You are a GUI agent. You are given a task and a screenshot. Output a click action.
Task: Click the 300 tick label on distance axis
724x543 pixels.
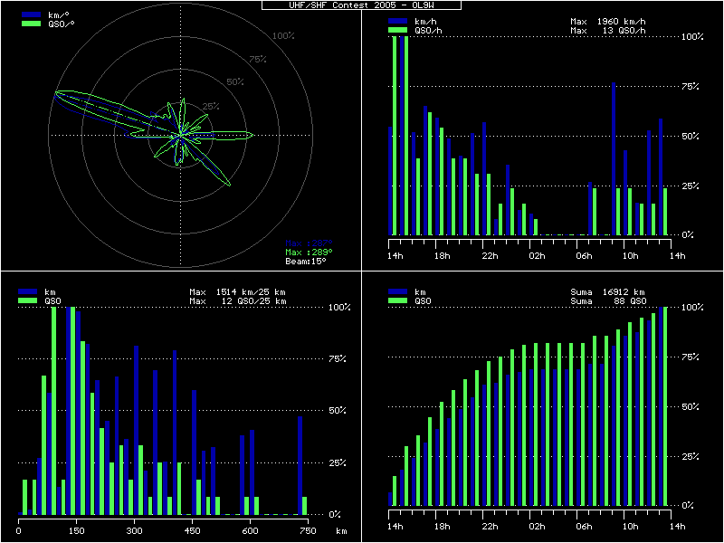coord(134,531)
